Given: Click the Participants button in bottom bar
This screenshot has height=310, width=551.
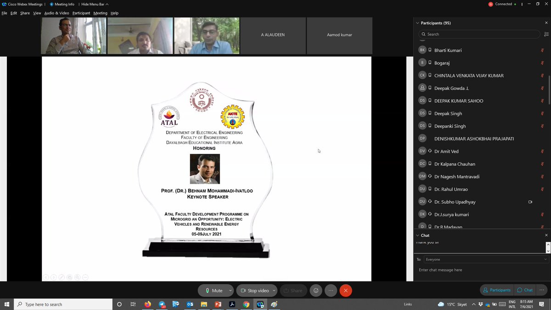Looking at the screenshot, I should pyautogui.click(x=496, y=290).
